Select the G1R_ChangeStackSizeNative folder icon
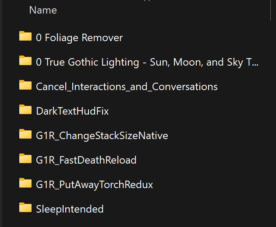The image size is (276, 227). coord(25,134)
